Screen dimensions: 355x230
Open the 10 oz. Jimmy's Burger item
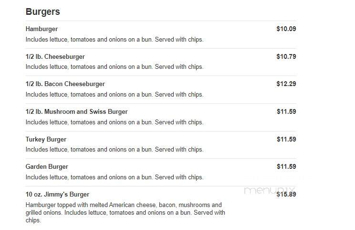pyautogui.click(x=57, y=195)
